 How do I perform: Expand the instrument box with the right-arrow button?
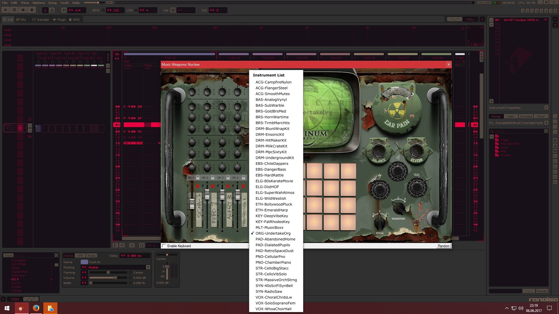555,20
